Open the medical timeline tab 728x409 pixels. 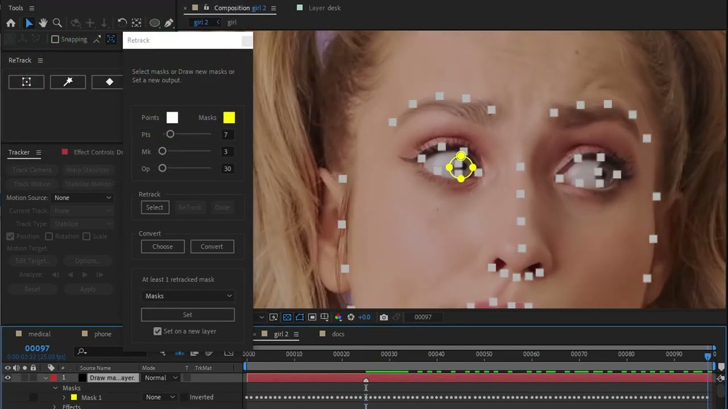(39, 334)
